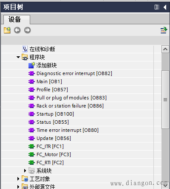Select the 系统块 folder label
This screenshot has height=189, width=170.
[44, 171]
